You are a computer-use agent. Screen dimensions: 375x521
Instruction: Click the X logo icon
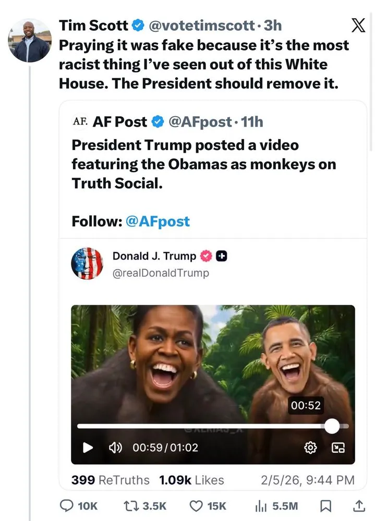pyautogui.click(x=358, y=26)
